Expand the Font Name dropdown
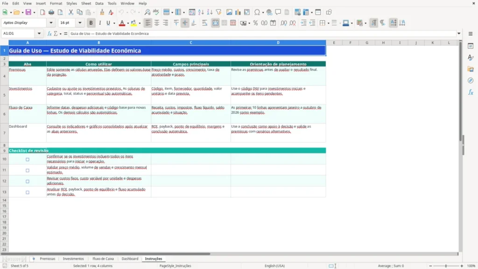 (51, 22)
